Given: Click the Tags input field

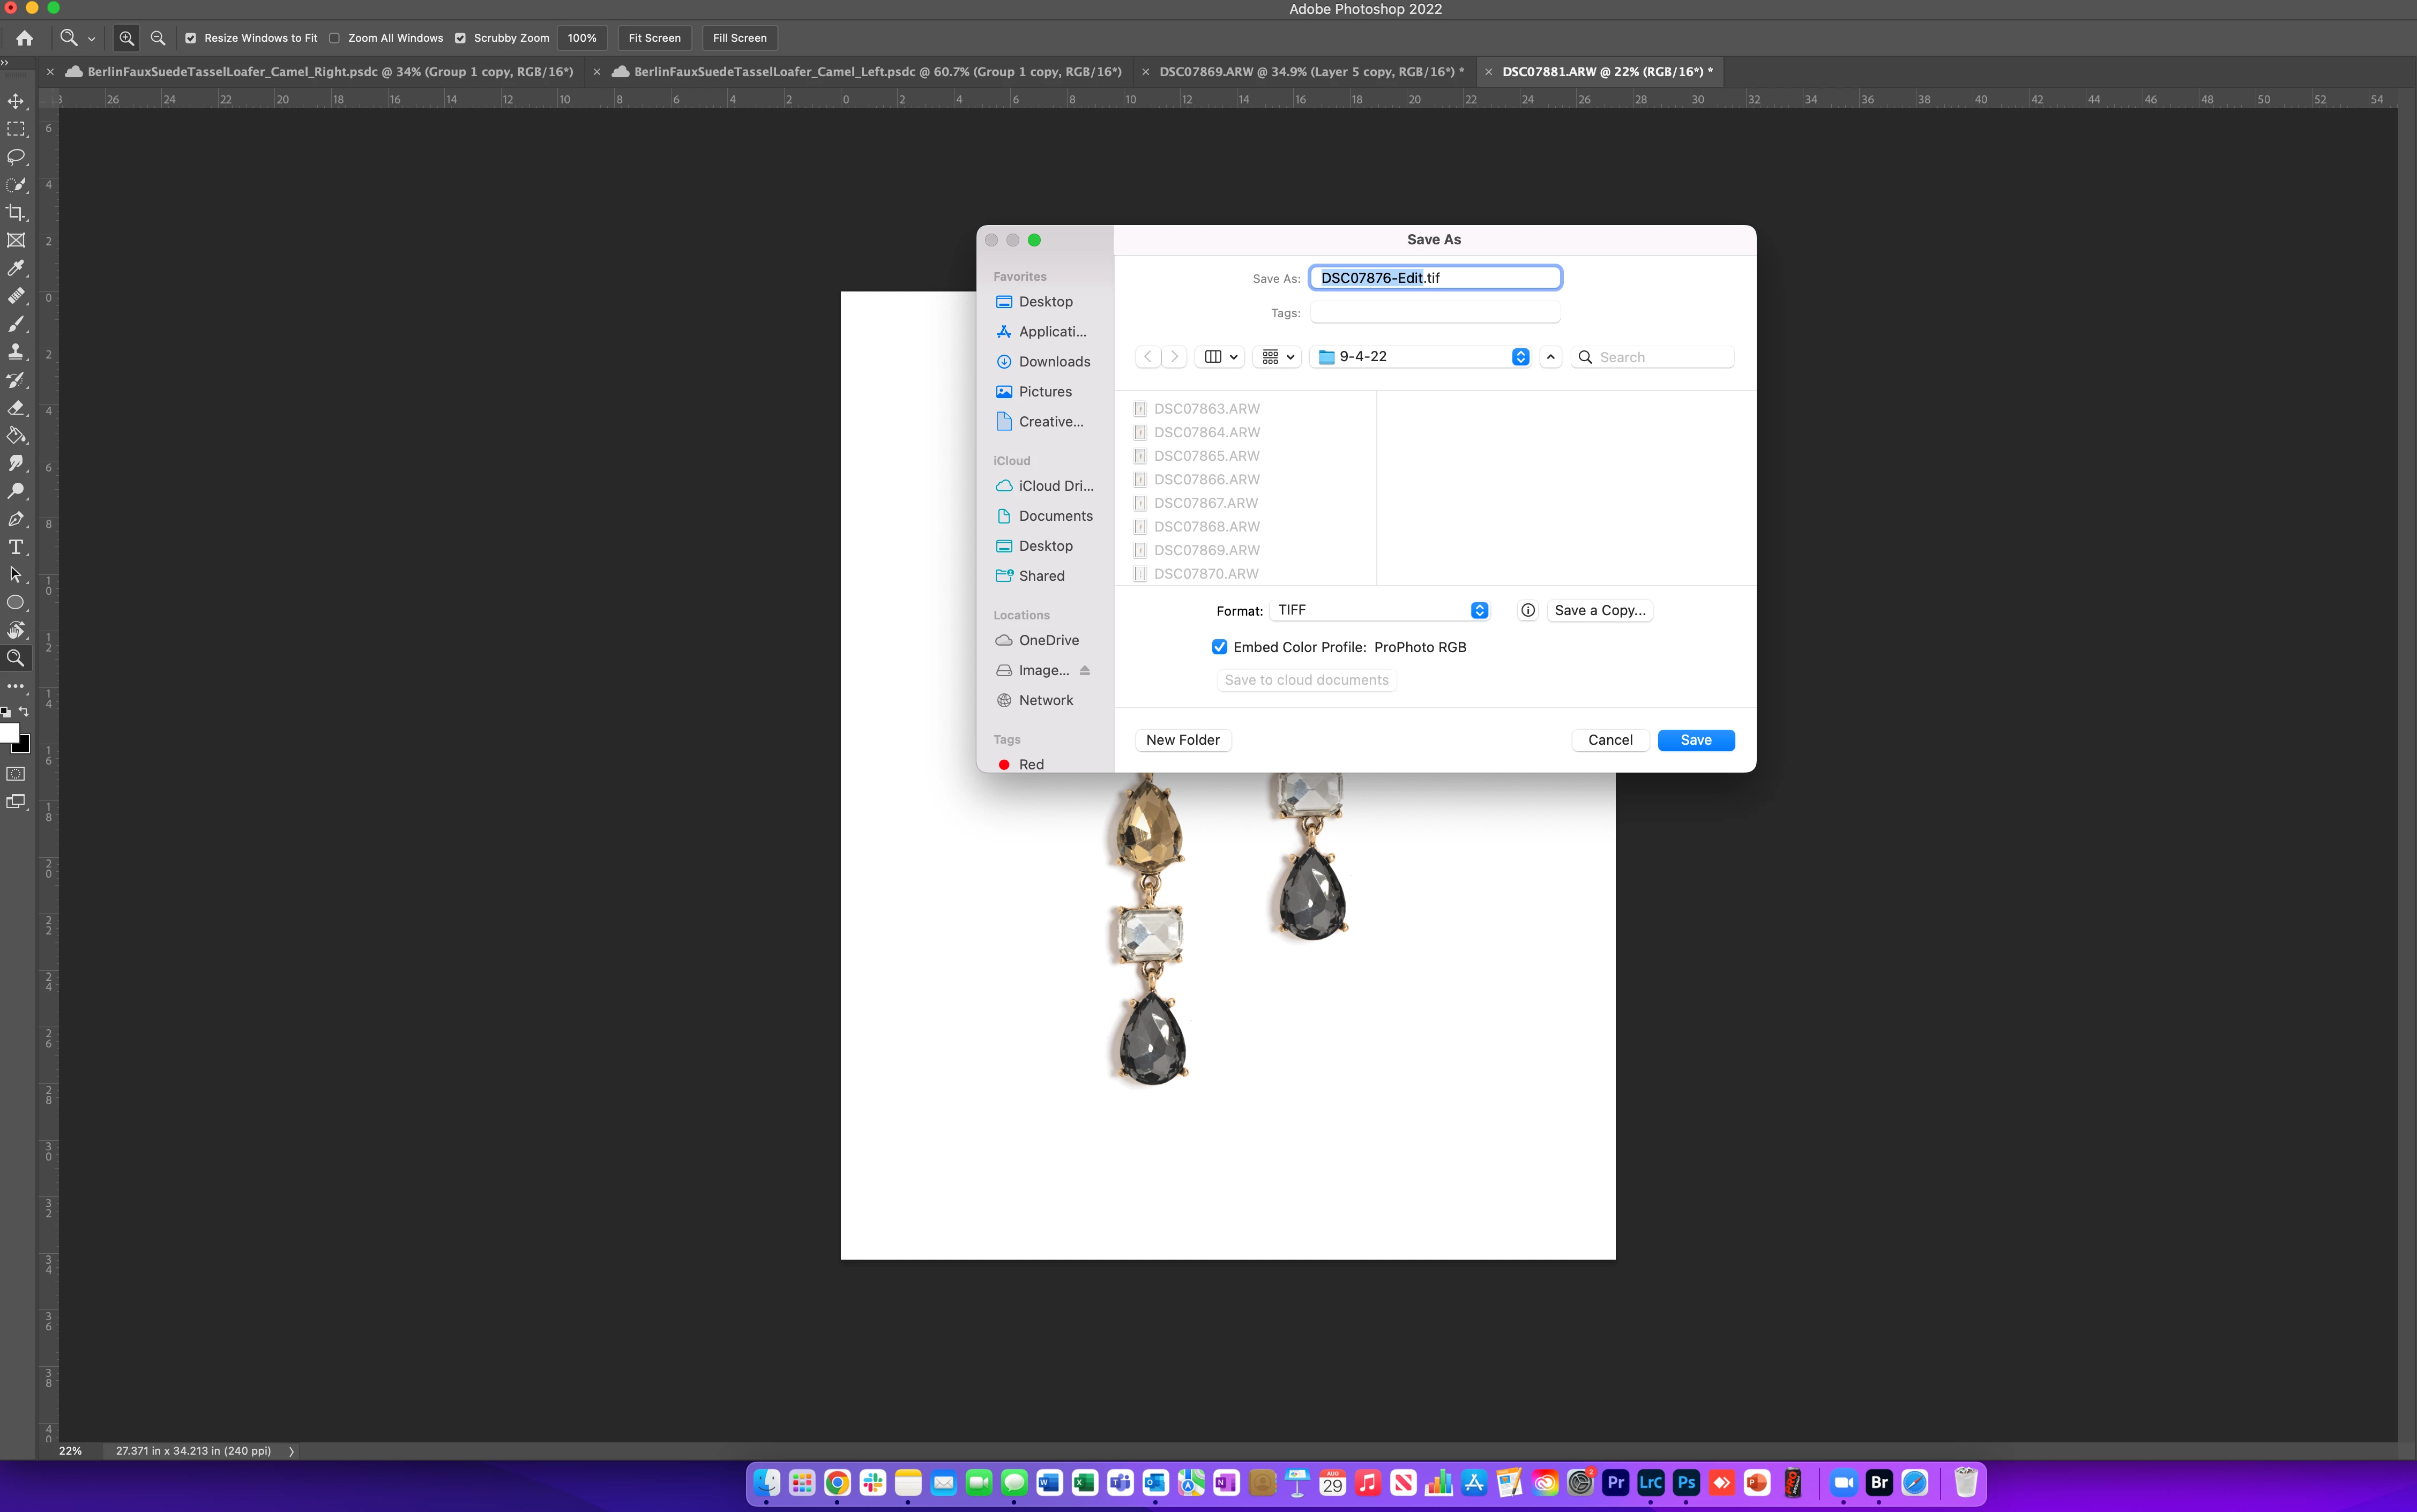Looking at the screenshot, I should pyautogui.click(x=1434, y=313).
